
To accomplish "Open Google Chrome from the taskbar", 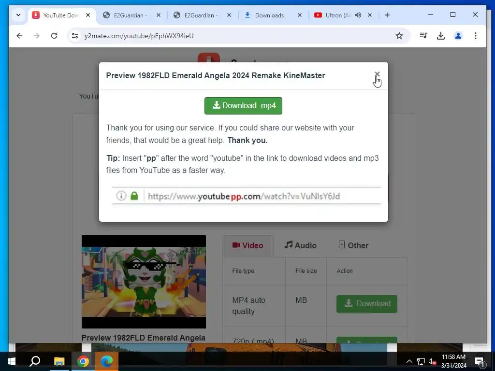I will [x=83, y=361].
